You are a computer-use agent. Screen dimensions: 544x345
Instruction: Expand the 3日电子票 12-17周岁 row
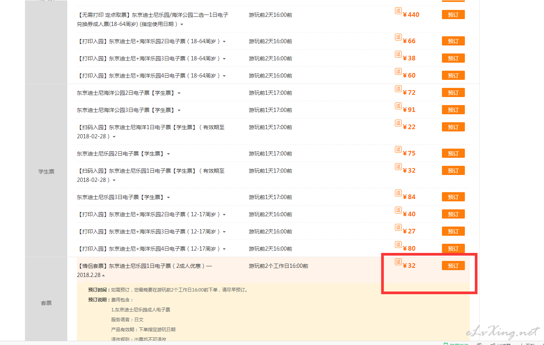pyautogui.click(x=224, y=232)
